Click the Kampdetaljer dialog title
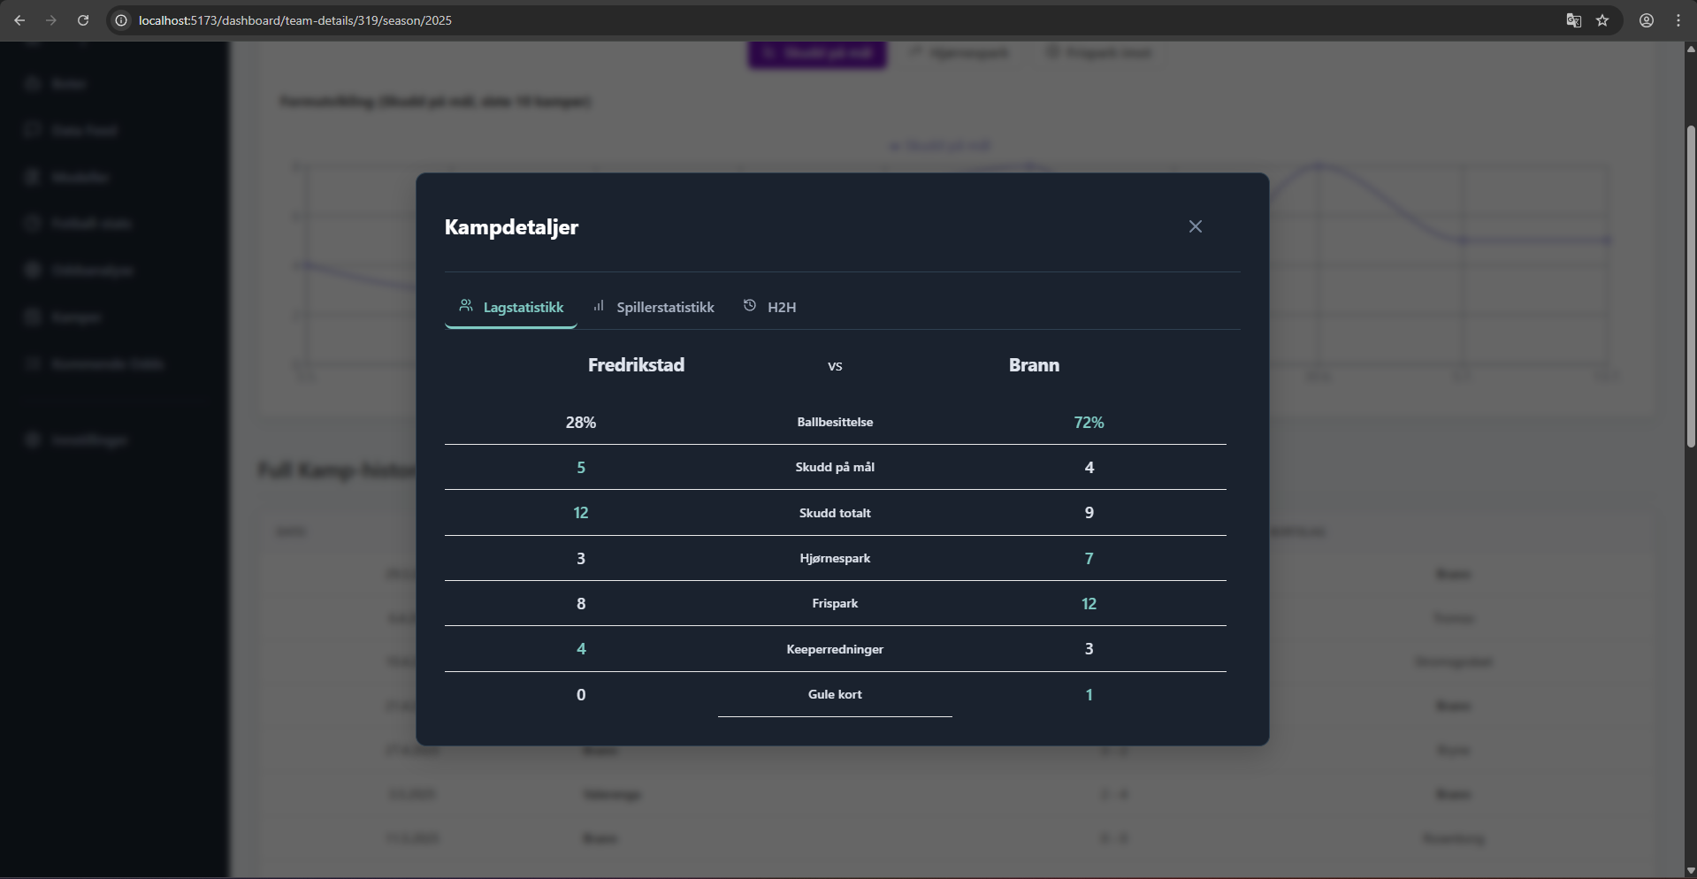This screenshot has width=1697, height=879. click(x=511, y=227)
